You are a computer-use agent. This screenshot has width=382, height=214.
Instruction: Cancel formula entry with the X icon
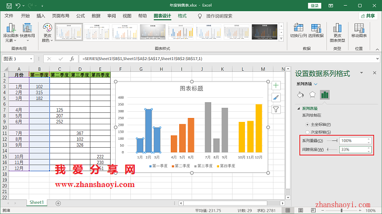pyautogui.click(x=49, y=58)
